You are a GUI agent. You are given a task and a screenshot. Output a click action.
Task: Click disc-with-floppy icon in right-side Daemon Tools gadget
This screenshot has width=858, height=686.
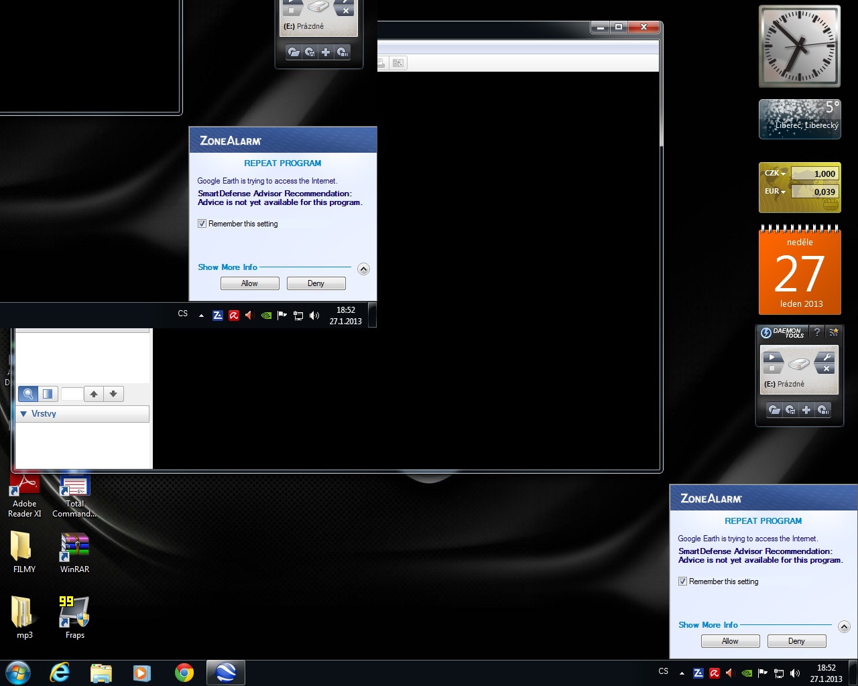(x=790, y=410)
